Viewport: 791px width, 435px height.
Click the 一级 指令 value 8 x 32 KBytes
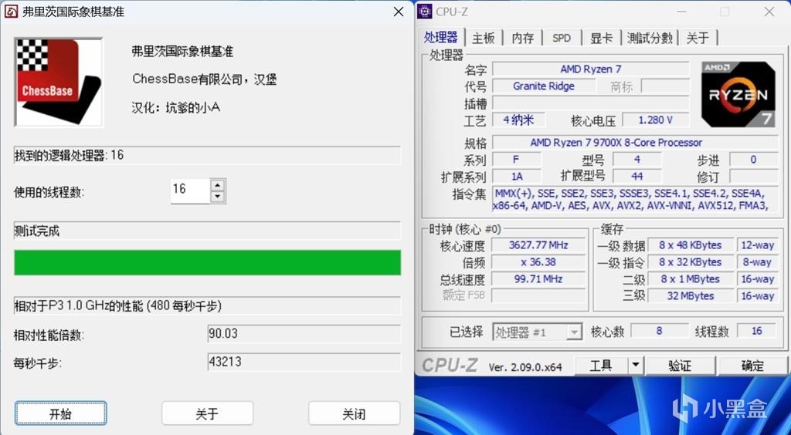point(690,262)
